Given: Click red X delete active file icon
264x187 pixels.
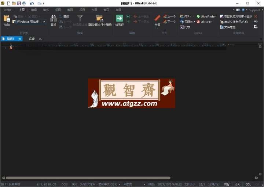Looking at the screenshot, I should click(x=256, y=16).
